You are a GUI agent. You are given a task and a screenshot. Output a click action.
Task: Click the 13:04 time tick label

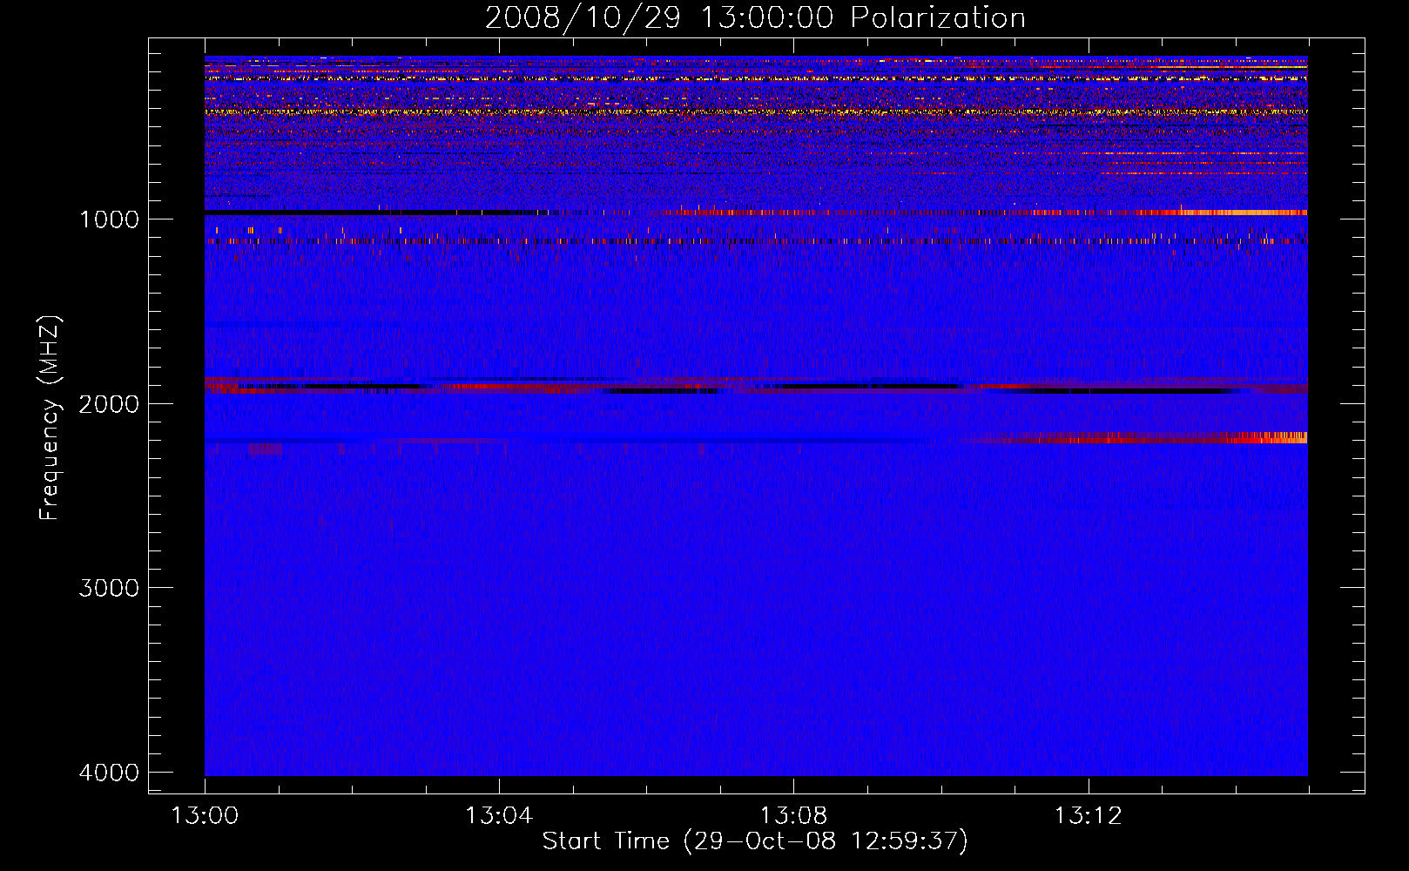(499, 816)
